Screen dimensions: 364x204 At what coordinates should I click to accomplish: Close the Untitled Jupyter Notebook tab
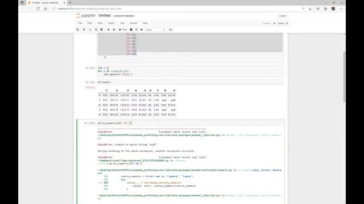point(64,2)
